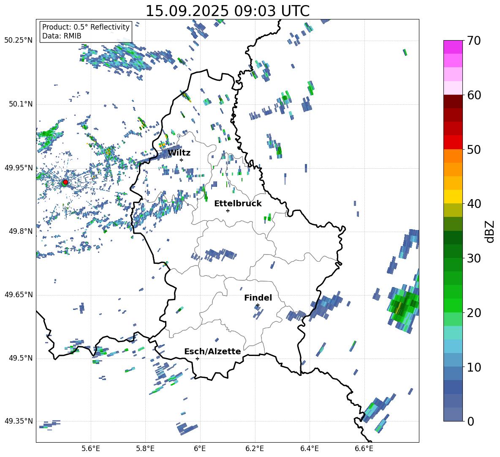Click the title '15.09.2025 09:03 UTC'

click(227, 11)
